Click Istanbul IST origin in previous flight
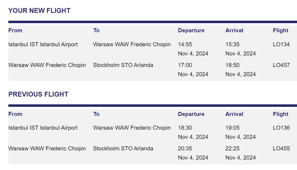The width and height of the screenshot is (297, 170). (43, 128)
